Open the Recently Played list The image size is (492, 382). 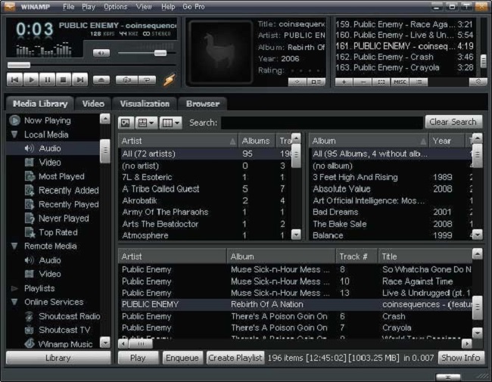[x=69, y=204]
